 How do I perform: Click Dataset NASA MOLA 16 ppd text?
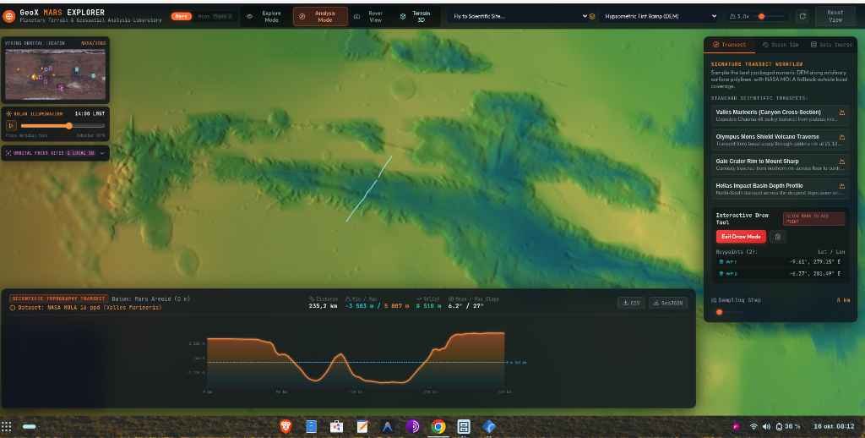pos(90,308)
